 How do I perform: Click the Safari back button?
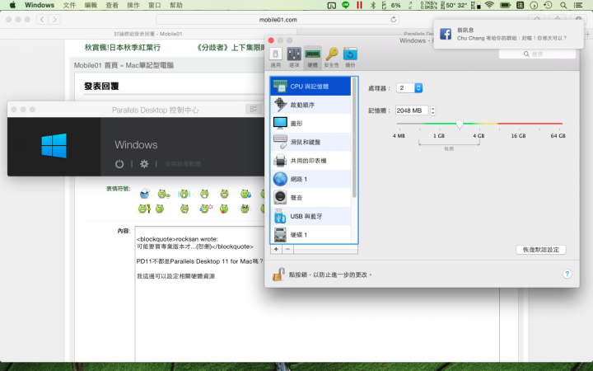pyautogui.click(x=42, y=19)
